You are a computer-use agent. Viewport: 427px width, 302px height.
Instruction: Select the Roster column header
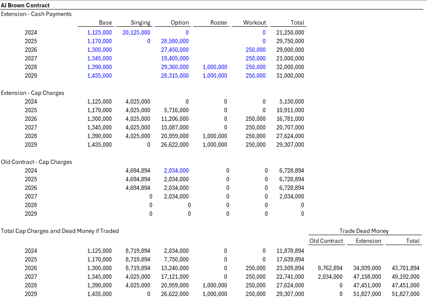pyautogui.click(x=219, y=22)
